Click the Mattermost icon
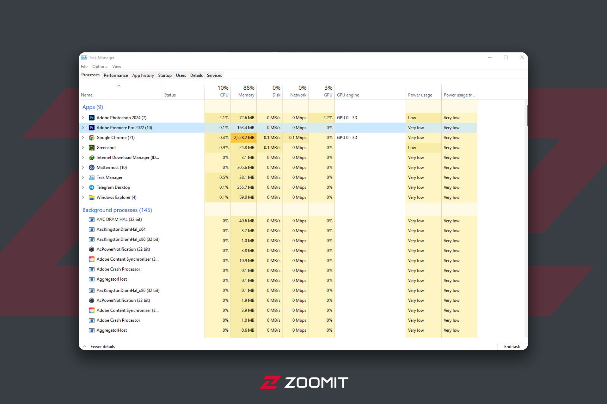Image resolution: width=607 pixels, height=404 pixels. [91, 168]
